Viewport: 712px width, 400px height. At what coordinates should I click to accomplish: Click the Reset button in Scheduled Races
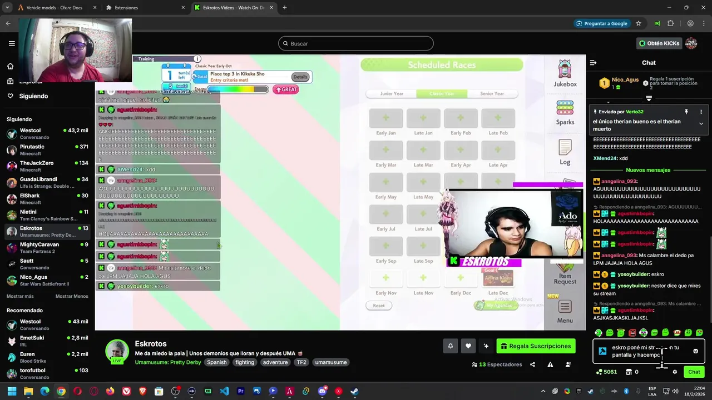[379, 306]
